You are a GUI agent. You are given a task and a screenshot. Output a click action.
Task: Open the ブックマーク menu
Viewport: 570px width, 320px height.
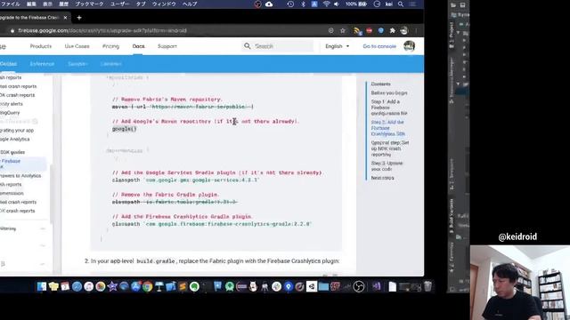point(89,4)
